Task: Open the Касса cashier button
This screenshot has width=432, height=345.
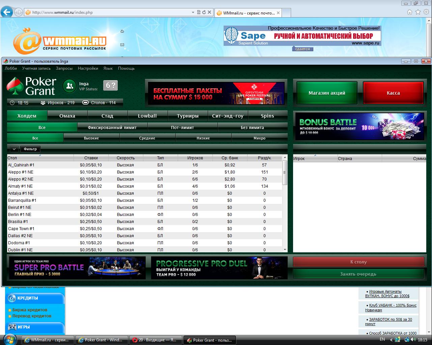Action: 393,93
